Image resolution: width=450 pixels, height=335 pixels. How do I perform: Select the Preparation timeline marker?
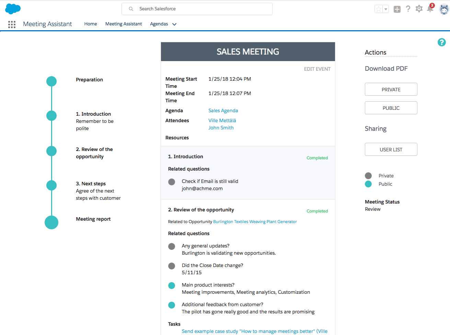(51, 81)
